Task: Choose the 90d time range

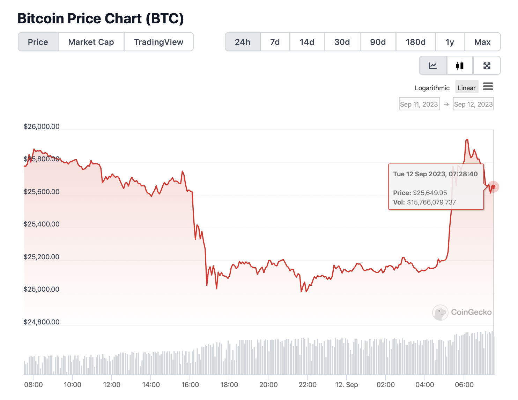Action: coord(378,42)
